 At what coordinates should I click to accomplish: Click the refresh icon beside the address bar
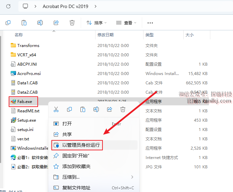click(8, 6)
